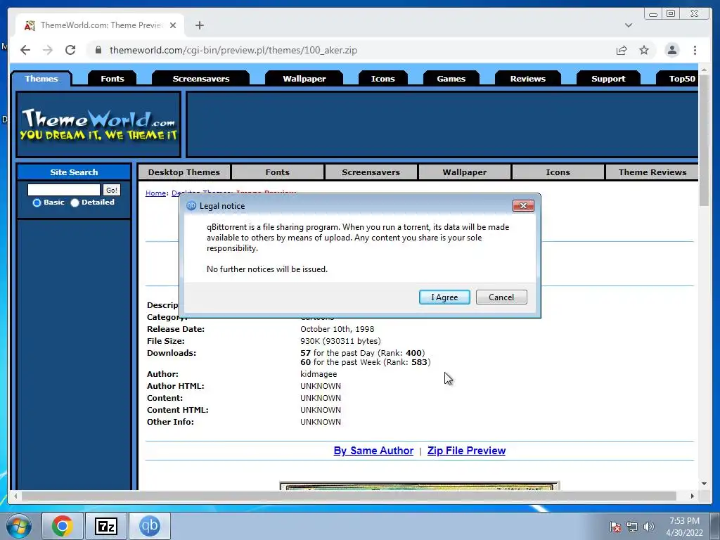
Task: Open the Games top tab
Action: [x=451, y=79]
